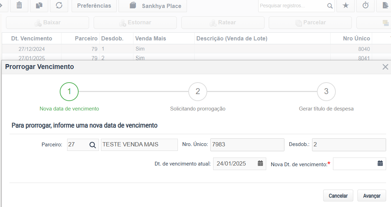Sort by Dt. Vencimento column header
Viewport: 391px width, 207px height.
point(32,39)
